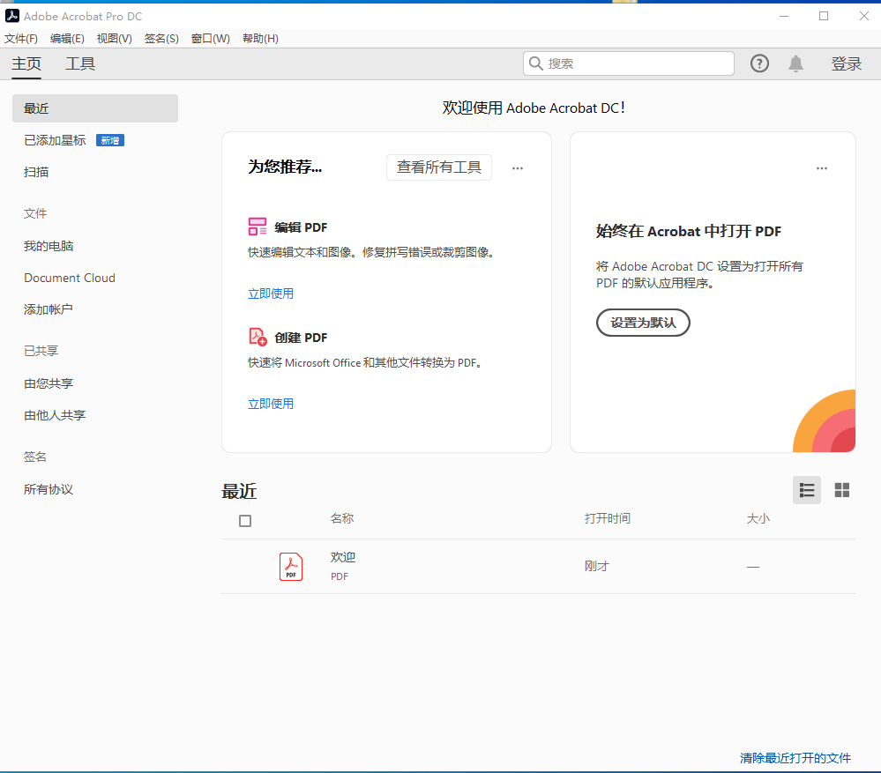Click the notifications bell icon
The height and width of the screenshot is (773, 881).
coord(795,63)
